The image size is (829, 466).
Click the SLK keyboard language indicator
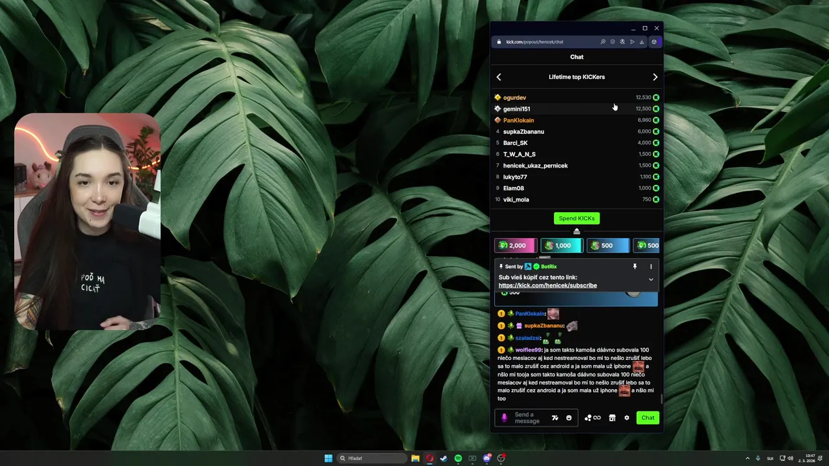tap(770, 458)
